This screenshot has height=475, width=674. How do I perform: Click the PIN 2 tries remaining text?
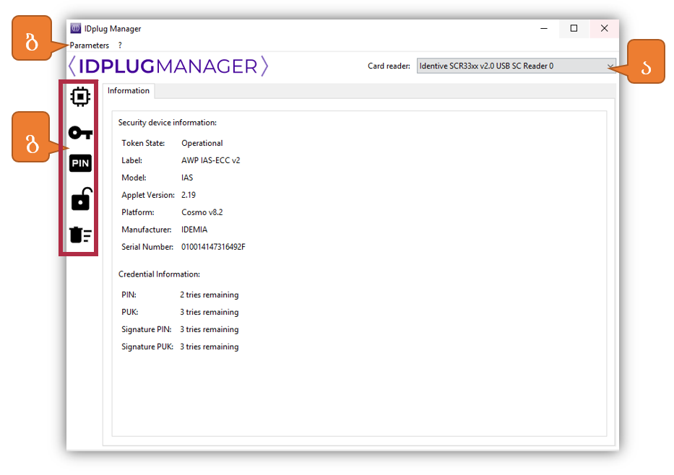point(209,295)
